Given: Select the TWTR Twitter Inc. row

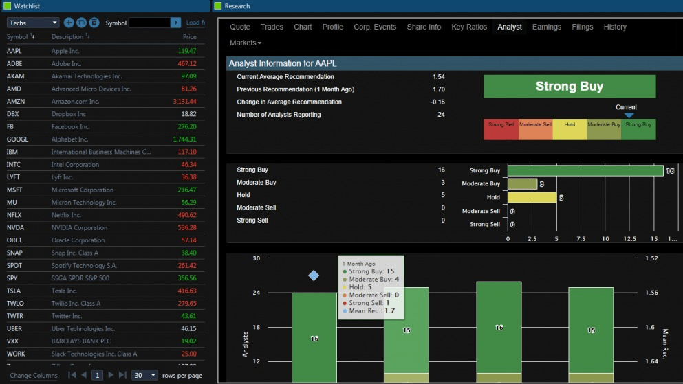Looking at the screenshot, I should pos(105,316).
